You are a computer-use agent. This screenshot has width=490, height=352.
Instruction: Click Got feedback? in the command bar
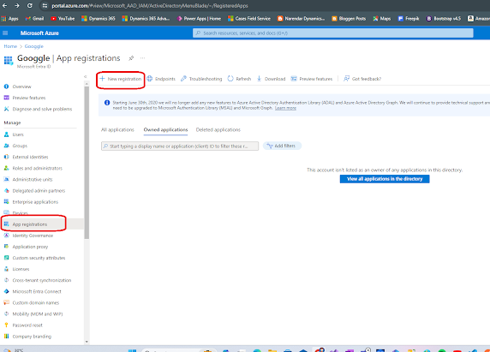(x=362, y=79)
